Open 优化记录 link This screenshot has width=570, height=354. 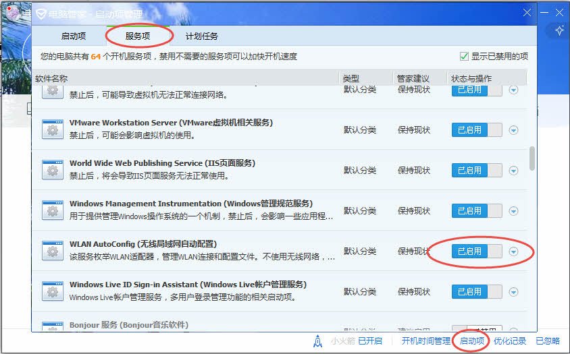pyautogui.click(x=510, y=341)
